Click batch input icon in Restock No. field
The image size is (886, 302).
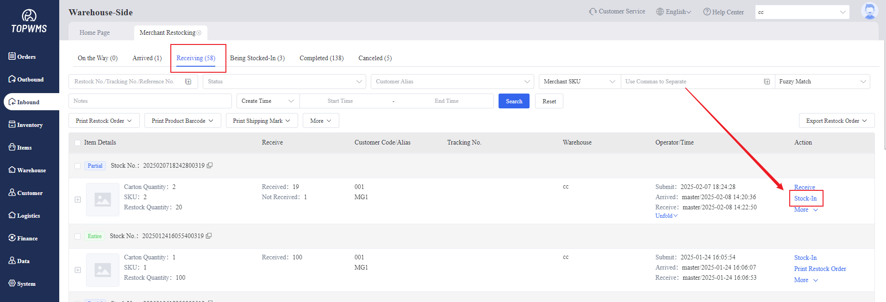(x=188, y=82)
